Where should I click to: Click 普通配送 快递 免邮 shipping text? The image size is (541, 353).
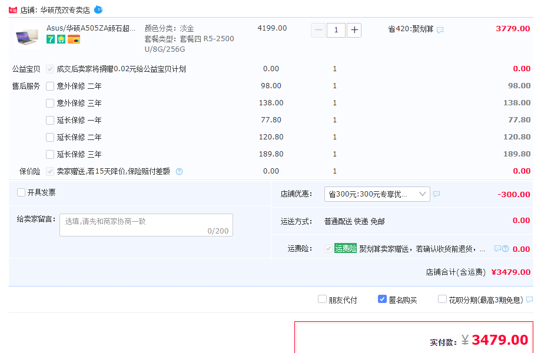point(354,221)
